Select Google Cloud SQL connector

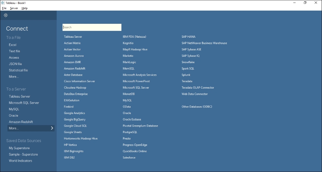click(x=75, y=126)
